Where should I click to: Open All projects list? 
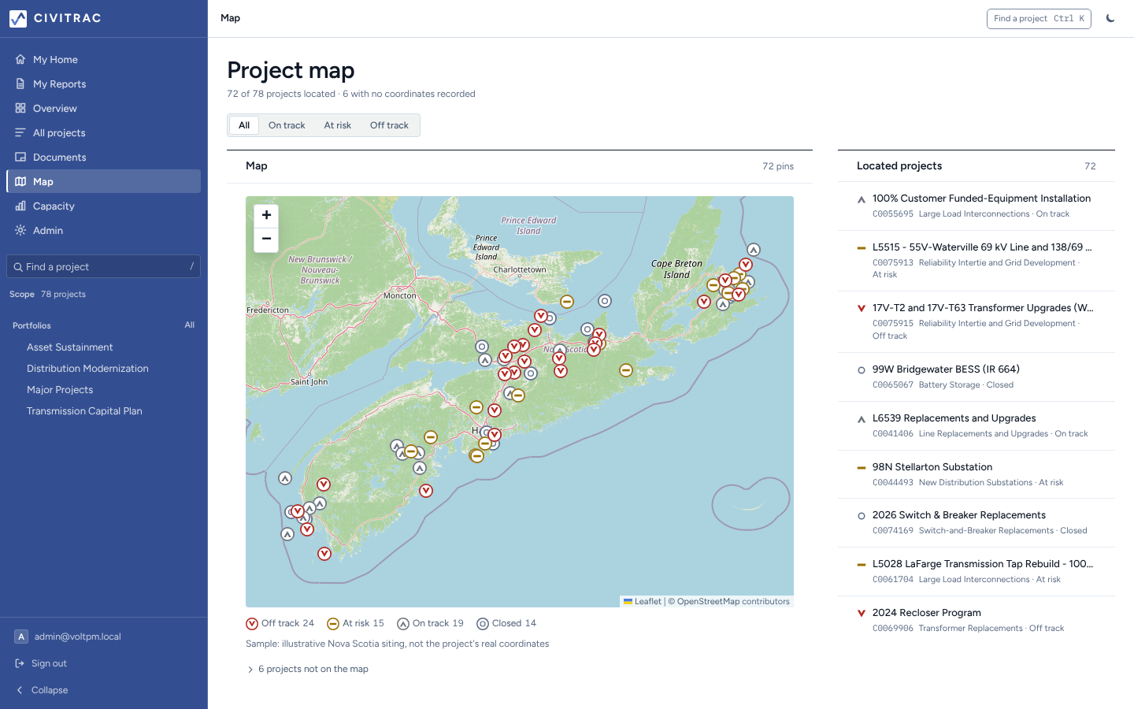pos(103,132)
